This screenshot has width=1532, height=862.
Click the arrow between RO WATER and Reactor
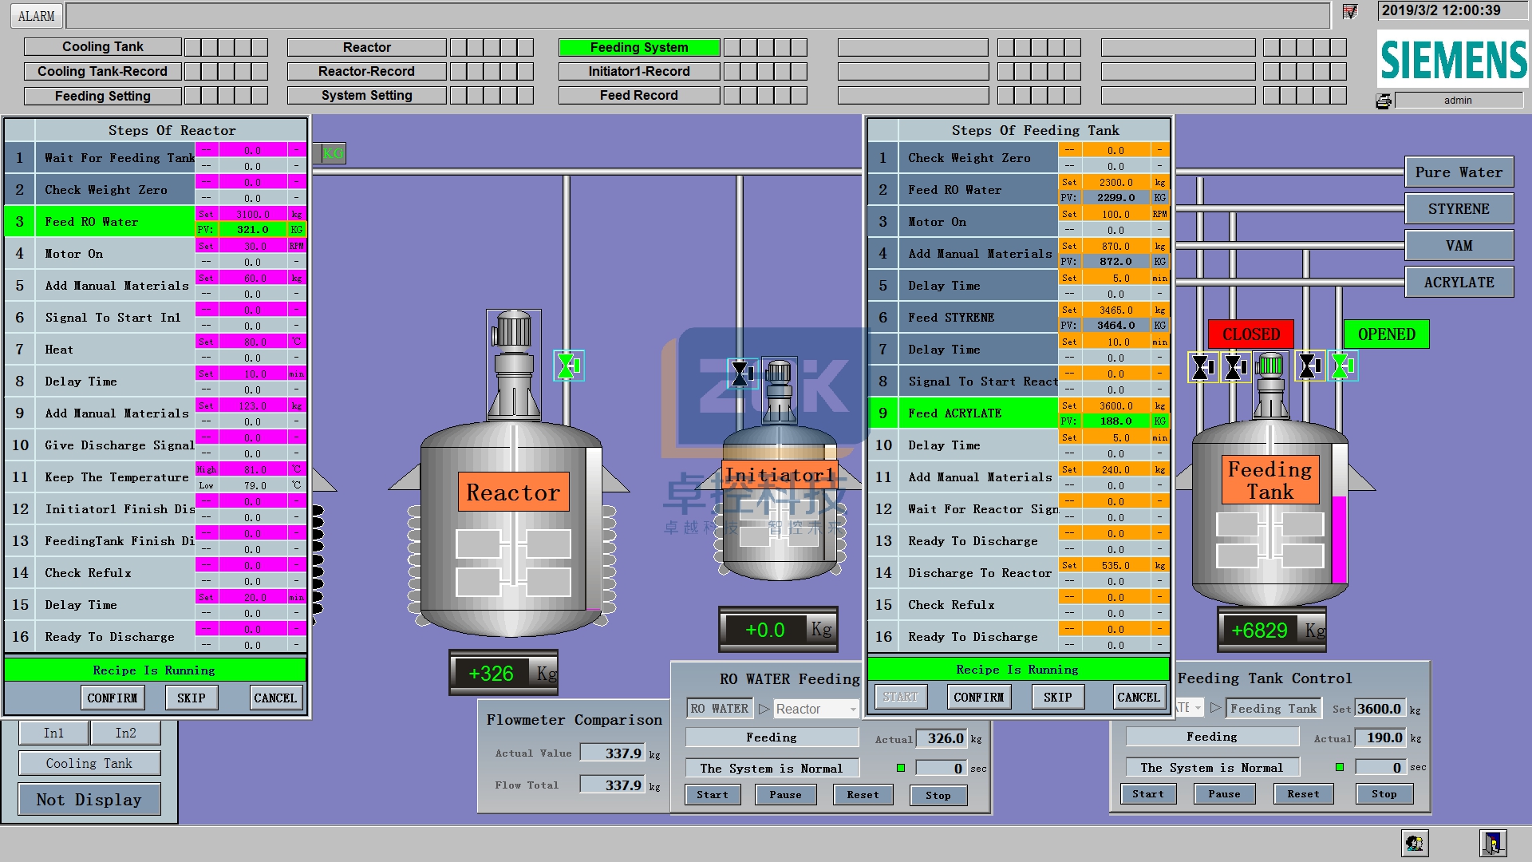click(764, 709)
